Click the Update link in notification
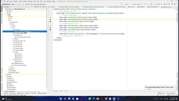The width and height of the screenshot is (179, 101). (x=149, y=89)
